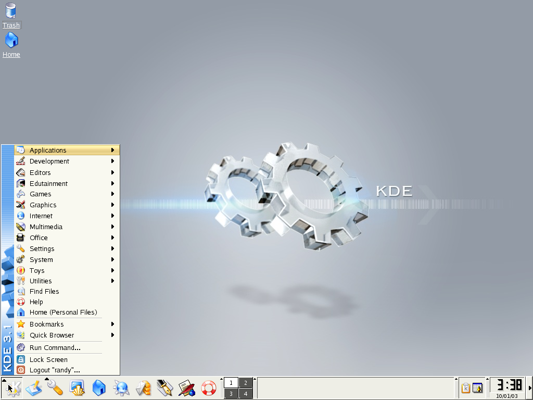The width and height of the screenshot is (533, 400).
Task: Expand the Office submenu
Action: [67, 238]
